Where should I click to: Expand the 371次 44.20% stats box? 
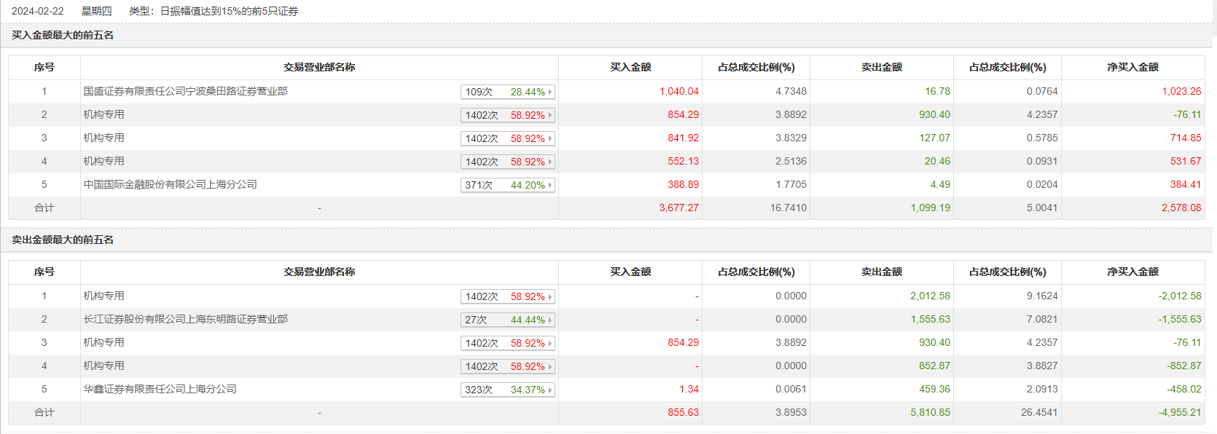(x=508, y=185)
